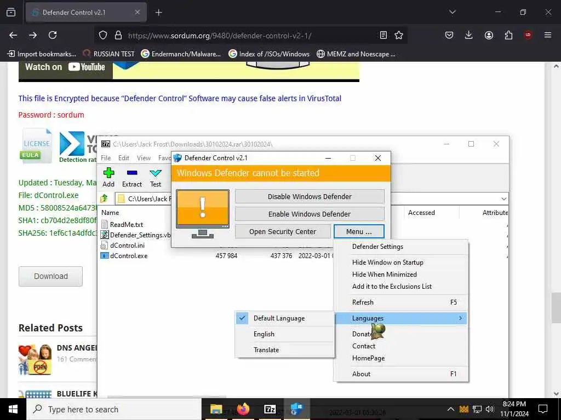Screen dimensions: 561x420
Task: Click the tracking protection shield icon
Action: 103,36
